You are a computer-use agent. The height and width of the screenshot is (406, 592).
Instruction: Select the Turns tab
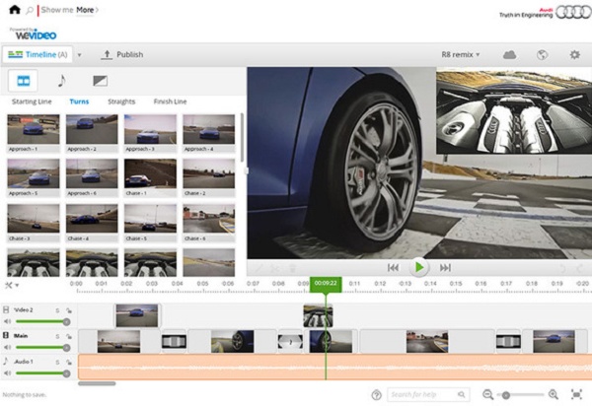tap(79, 101)
